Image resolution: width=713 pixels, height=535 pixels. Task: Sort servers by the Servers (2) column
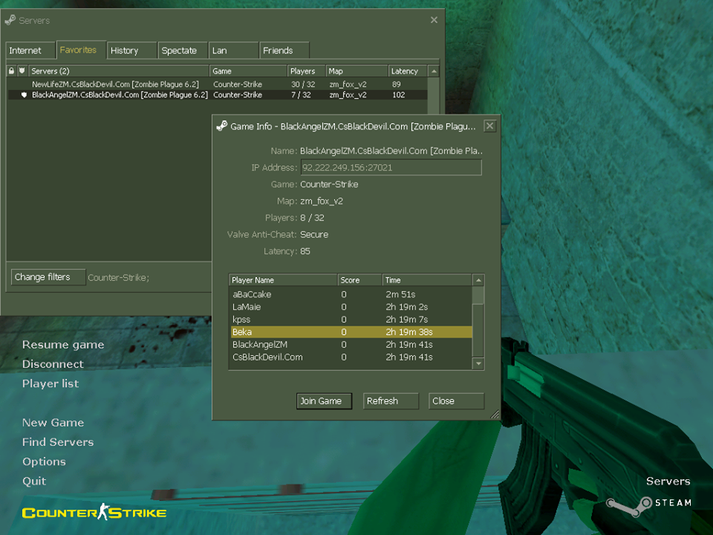[x=118, y=71]
